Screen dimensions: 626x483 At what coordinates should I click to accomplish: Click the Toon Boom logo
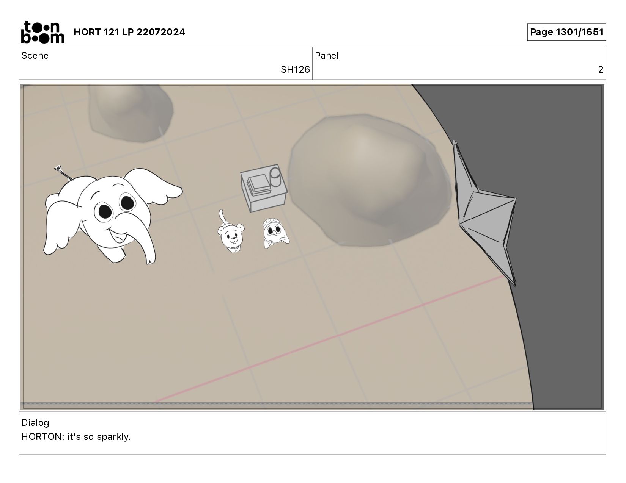click(x=42, y=32)
